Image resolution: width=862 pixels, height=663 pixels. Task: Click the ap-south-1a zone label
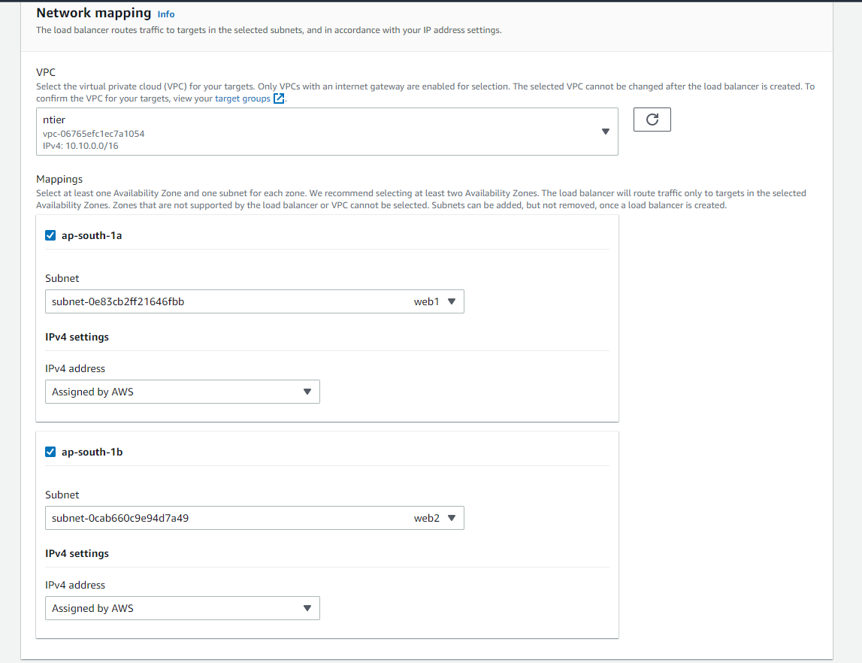(92, 235)
